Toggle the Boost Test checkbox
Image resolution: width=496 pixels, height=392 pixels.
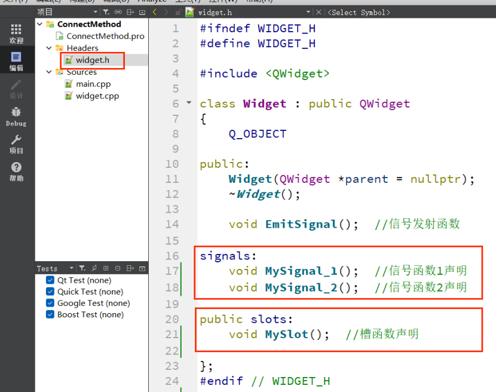pos(50,314)
